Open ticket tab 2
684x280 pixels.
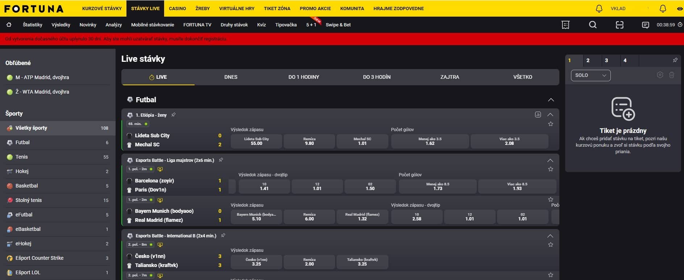click(x=592, y=60)
